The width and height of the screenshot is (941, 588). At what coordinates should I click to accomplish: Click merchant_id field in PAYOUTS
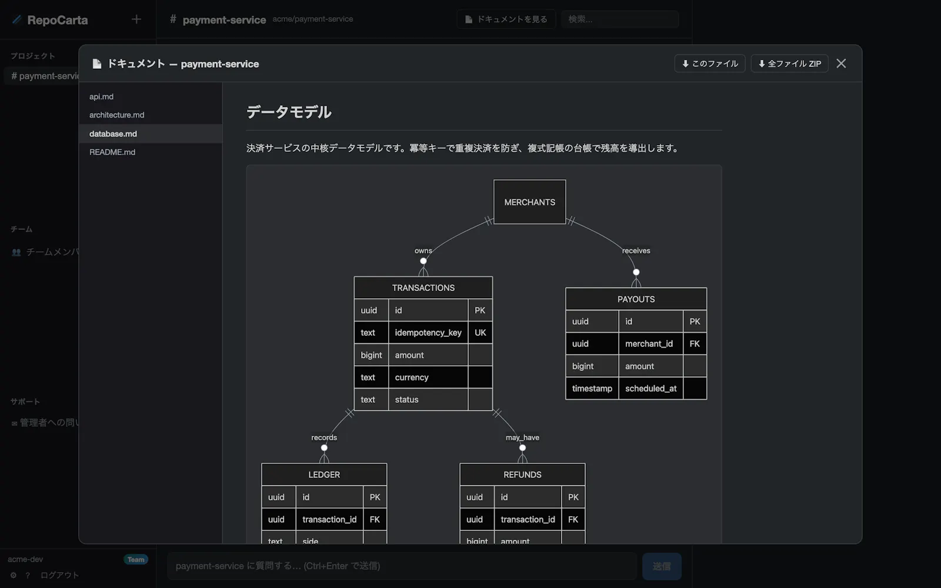coord(650,344)
